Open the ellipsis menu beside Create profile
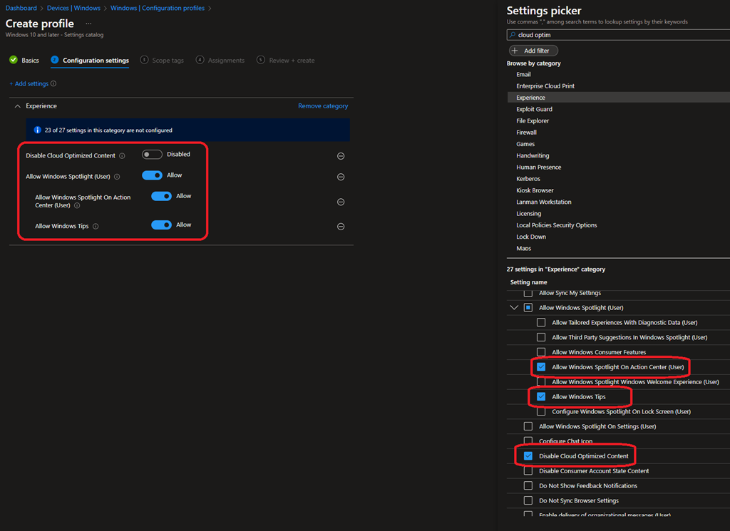Image resolution: width=730 pixels, height=531 pixels. [88, 24]
